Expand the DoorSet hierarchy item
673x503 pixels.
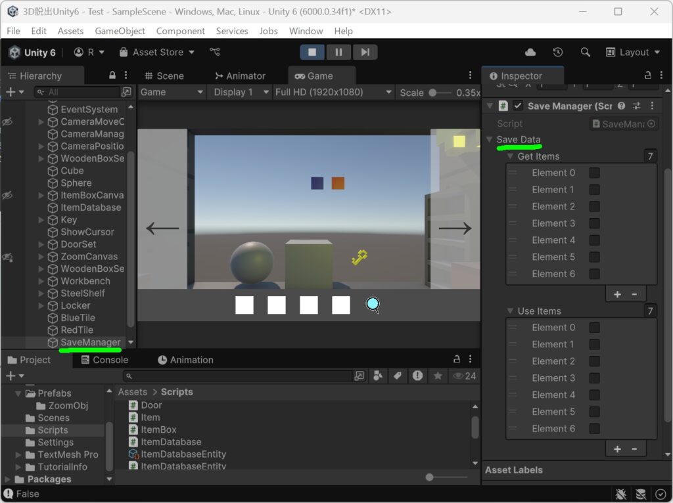pyautogui.click(x=41, y=244)
